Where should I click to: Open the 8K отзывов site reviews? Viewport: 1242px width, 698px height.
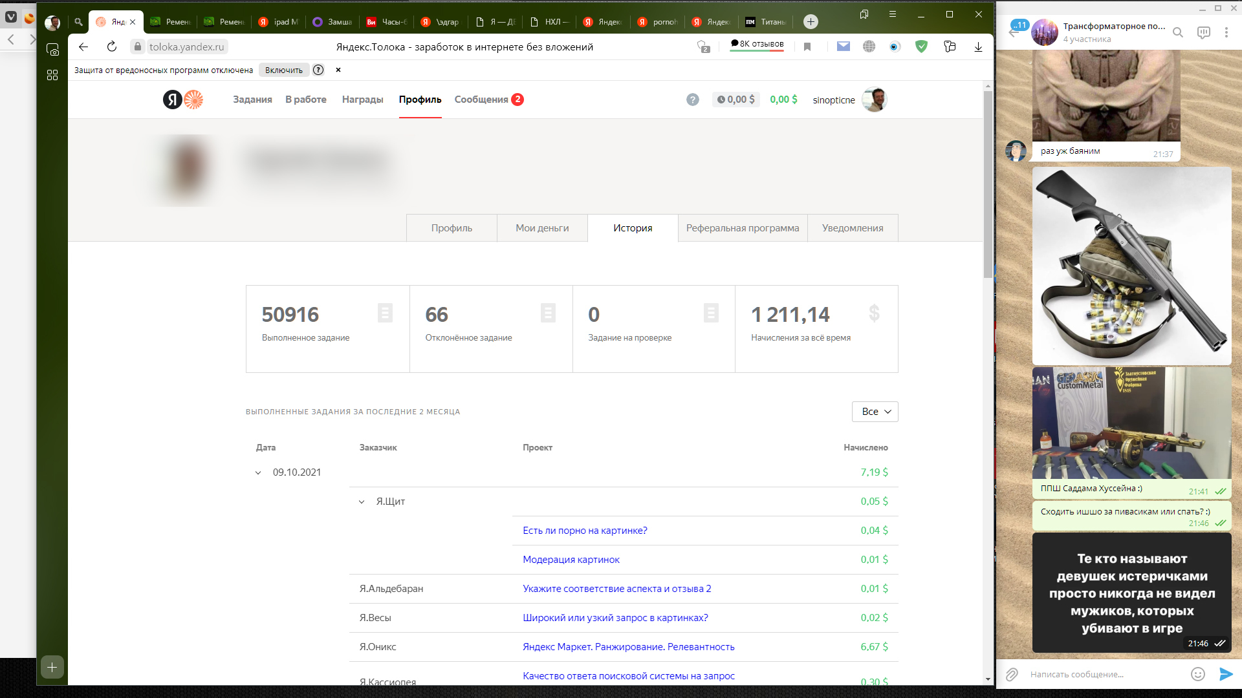pos(757,44)
